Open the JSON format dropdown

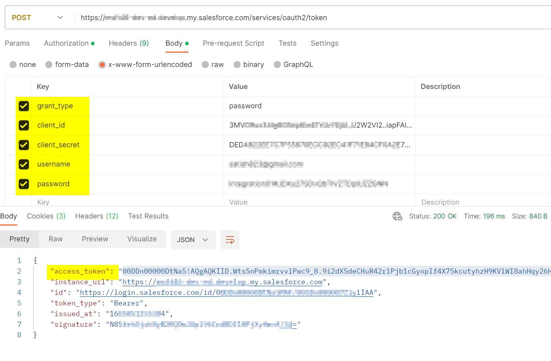pyautogui.click(x=193, y=240)
